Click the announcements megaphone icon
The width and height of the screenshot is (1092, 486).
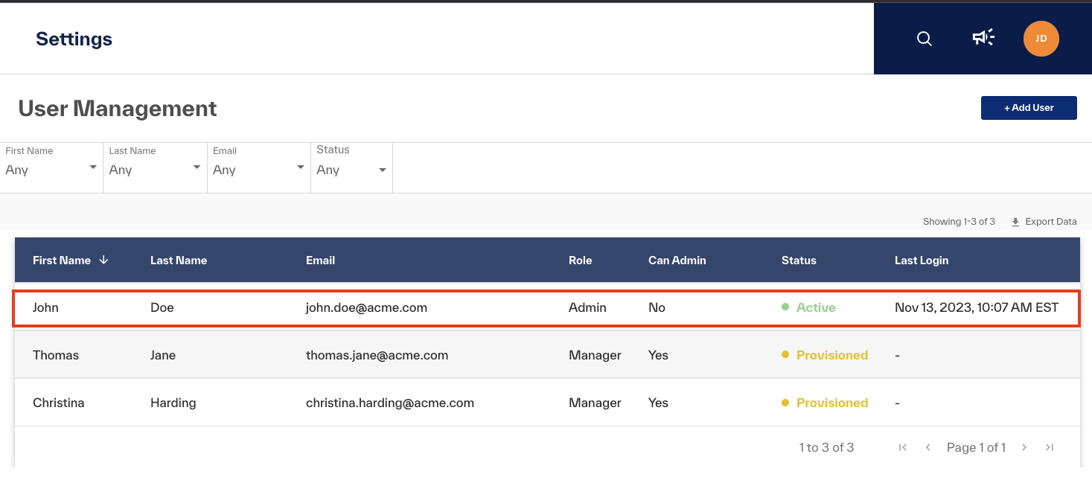(x=983, y=38)
